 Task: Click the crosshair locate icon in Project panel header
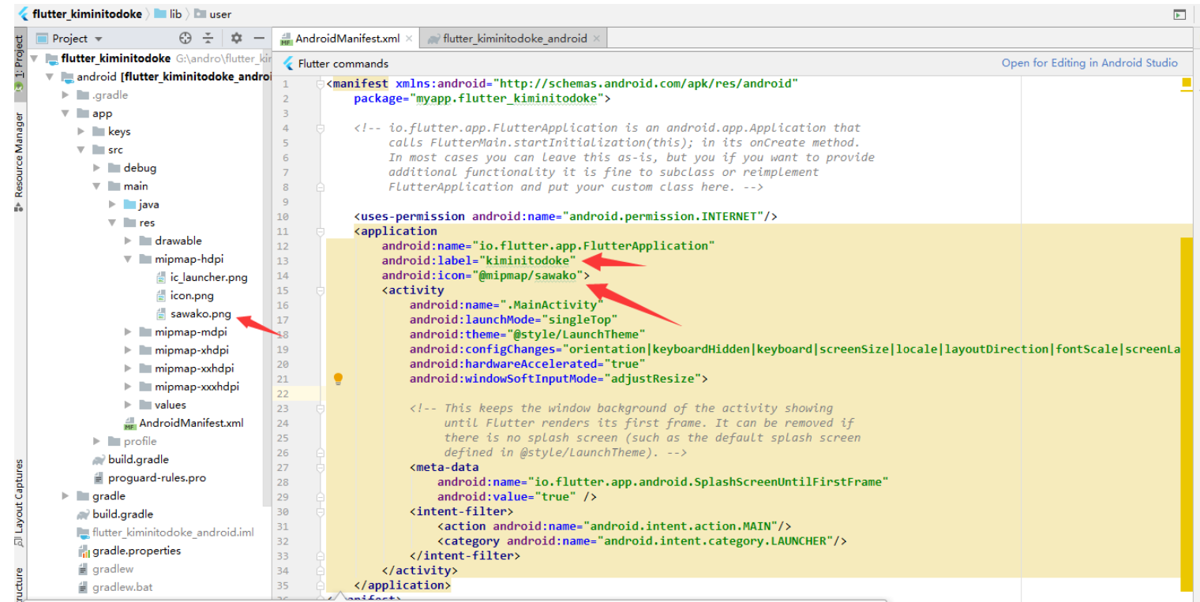(x=186, y=38)
